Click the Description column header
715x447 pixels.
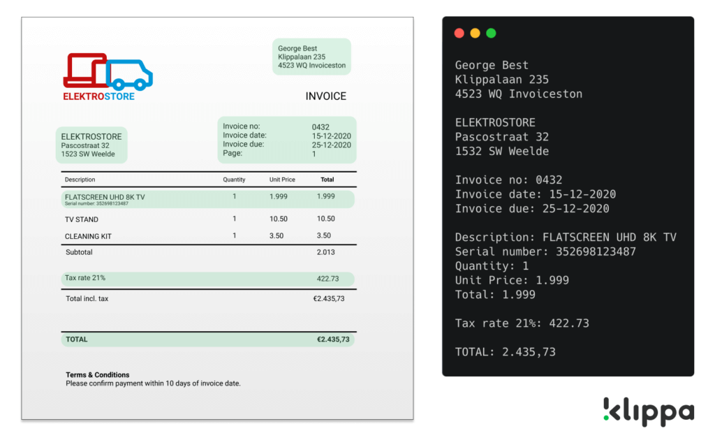point(80,179)
